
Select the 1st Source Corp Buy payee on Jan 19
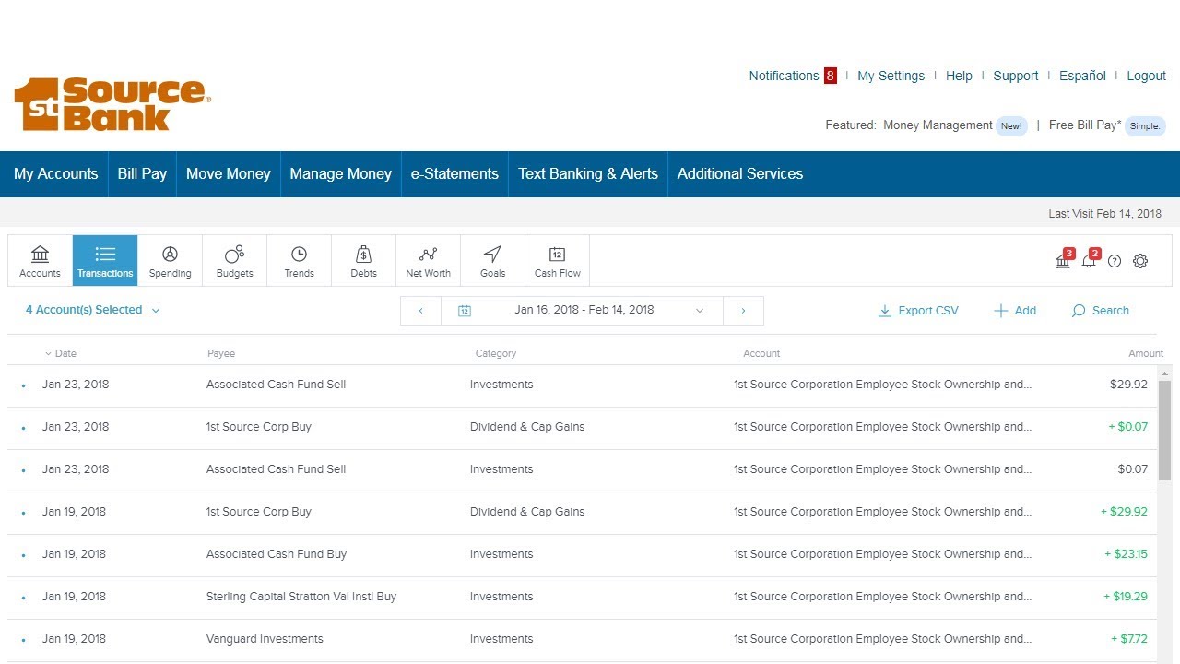tap(259, 512)
